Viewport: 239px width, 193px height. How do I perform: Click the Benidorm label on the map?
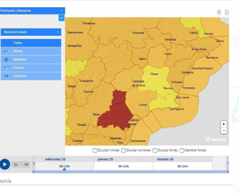click(x=212, y=57)
